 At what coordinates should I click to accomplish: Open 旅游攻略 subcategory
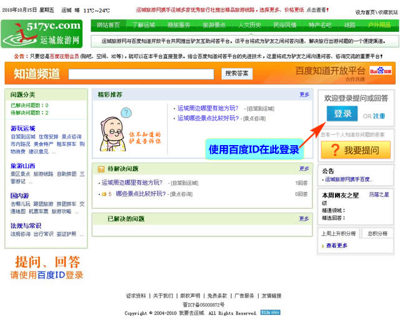pyautogui.click(x=61, y=211)
